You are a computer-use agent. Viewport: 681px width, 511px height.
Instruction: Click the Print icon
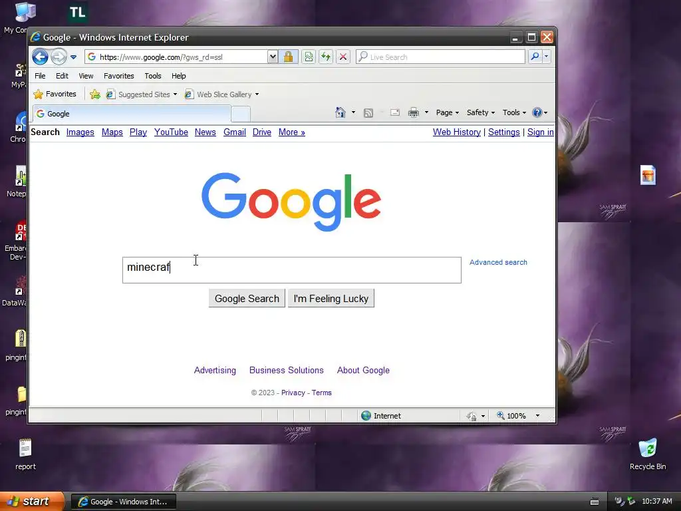(x=413, y=113)
